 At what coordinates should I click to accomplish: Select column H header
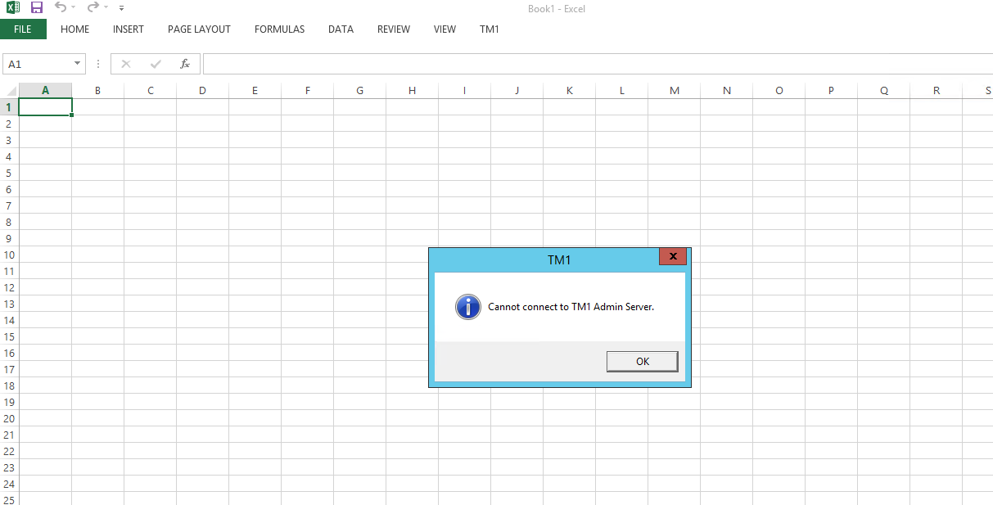[412, 90]
